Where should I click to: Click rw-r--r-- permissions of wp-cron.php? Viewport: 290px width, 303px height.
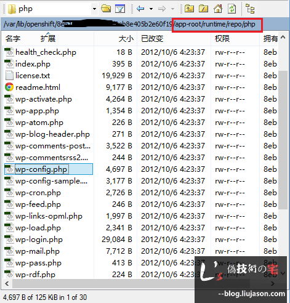tap(230, 193)
